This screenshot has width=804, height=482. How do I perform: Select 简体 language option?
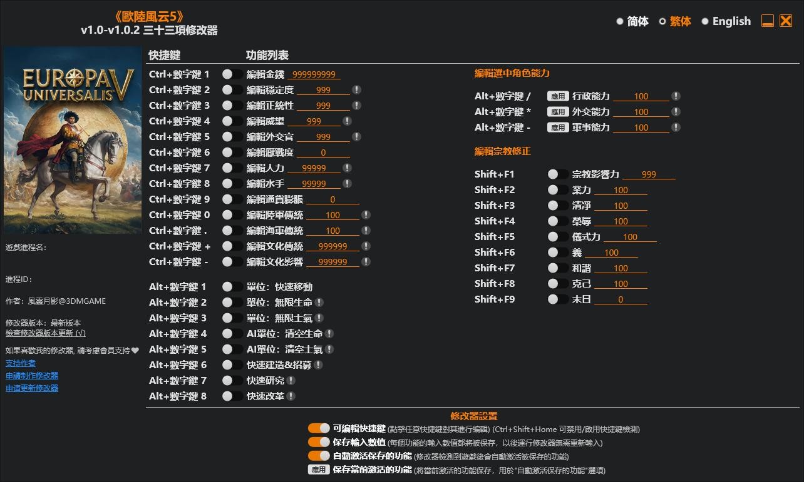(632, 21)
